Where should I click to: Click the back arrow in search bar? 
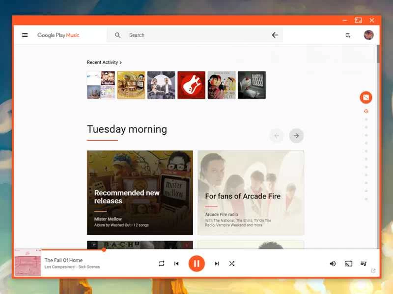pos(275,35)
